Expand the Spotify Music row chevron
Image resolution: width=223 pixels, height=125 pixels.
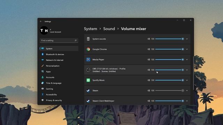point(187,80)
